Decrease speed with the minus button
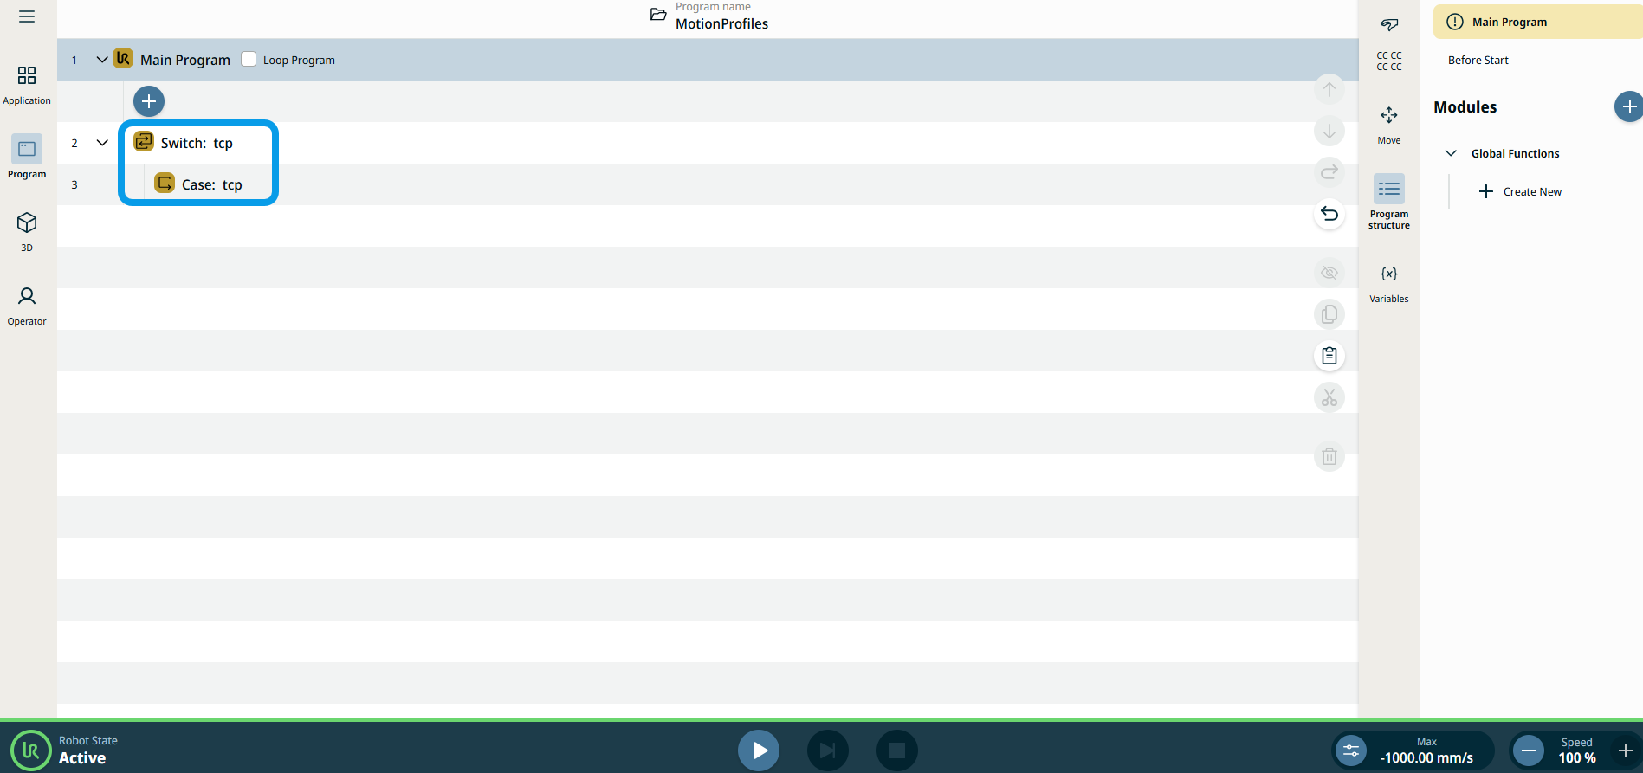The image size is (1643, 773). [x=1529, y=750]
